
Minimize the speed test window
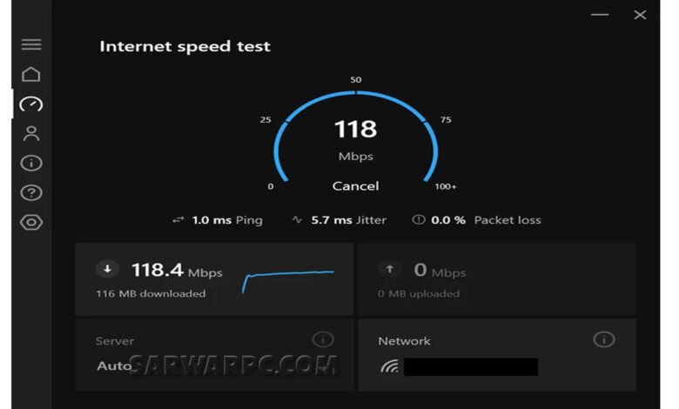point(600,15)
